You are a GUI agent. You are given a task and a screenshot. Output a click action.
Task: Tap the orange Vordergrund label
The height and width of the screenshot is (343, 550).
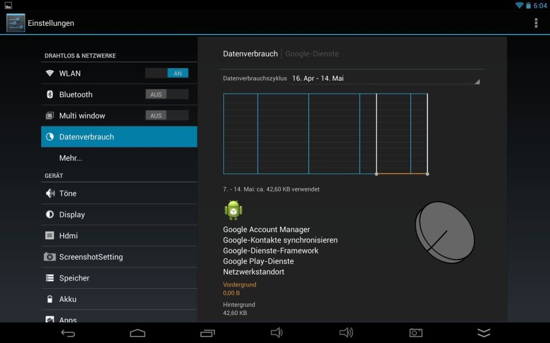point(240,284)
